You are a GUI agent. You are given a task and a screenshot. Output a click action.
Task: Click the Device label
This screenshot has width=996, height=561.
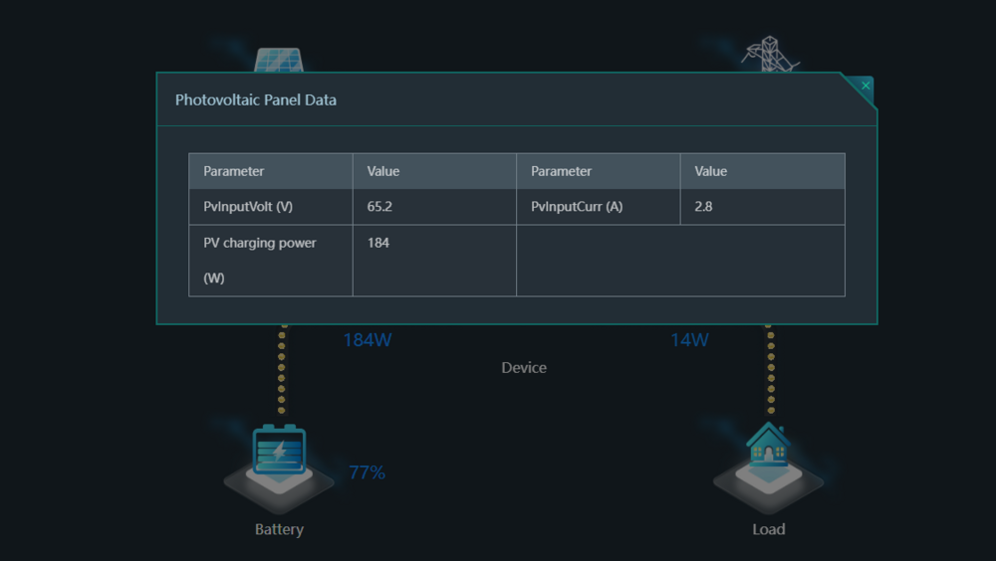pyautogui.click(x=524, y=367)
